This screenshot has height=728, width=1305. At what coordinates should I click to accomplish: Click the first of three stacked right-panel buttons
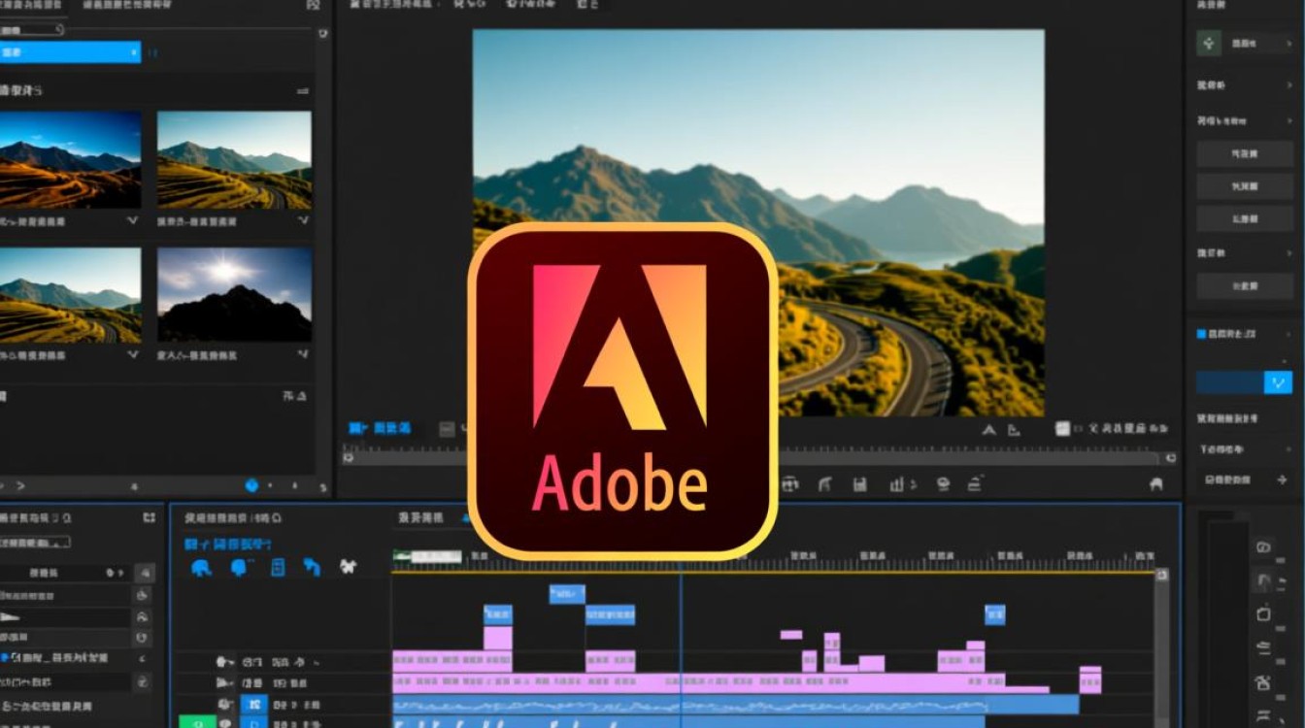pyautogui.click(x=1244, y=153)
